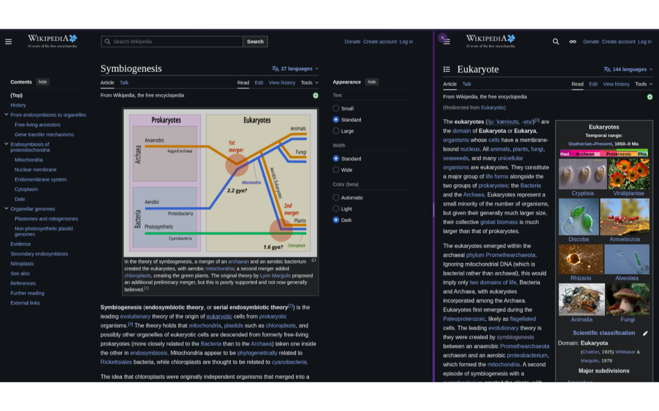The image size is (659, 411).
Task: Select the Read tab on the Eukaryote page
Action: coord(577,84)
